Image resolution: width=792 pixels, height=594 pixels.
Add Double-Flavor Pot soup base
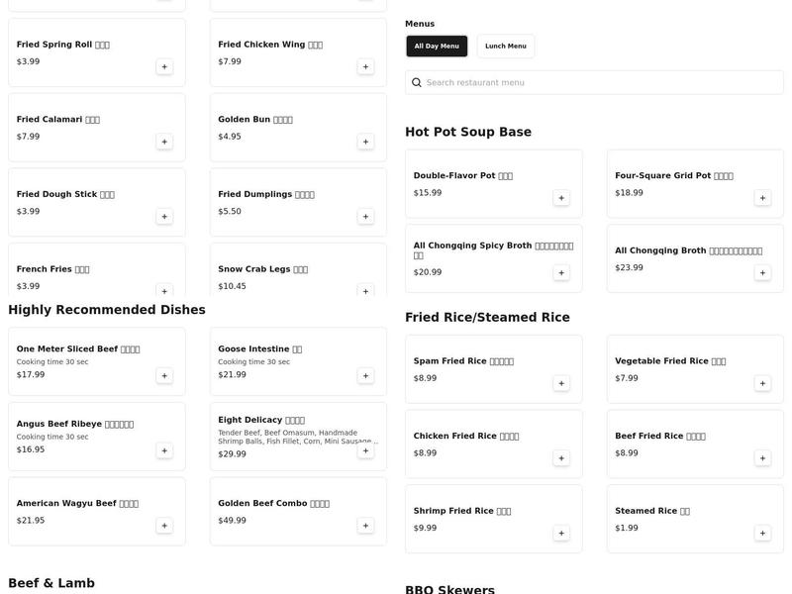(561, 198)
